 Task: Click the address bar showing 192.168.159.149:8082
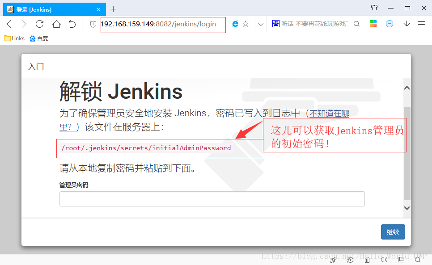pyautogui.click(x=163, y=25)
